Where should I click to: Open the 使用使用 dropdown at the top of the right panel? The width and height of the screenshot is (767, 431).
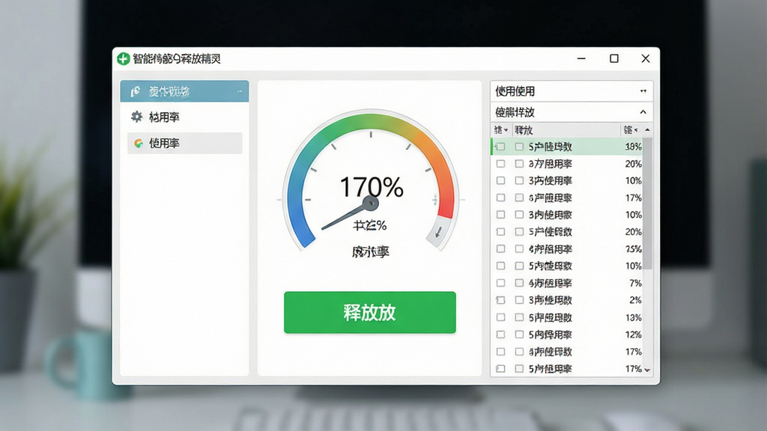(x=572, y=91)
